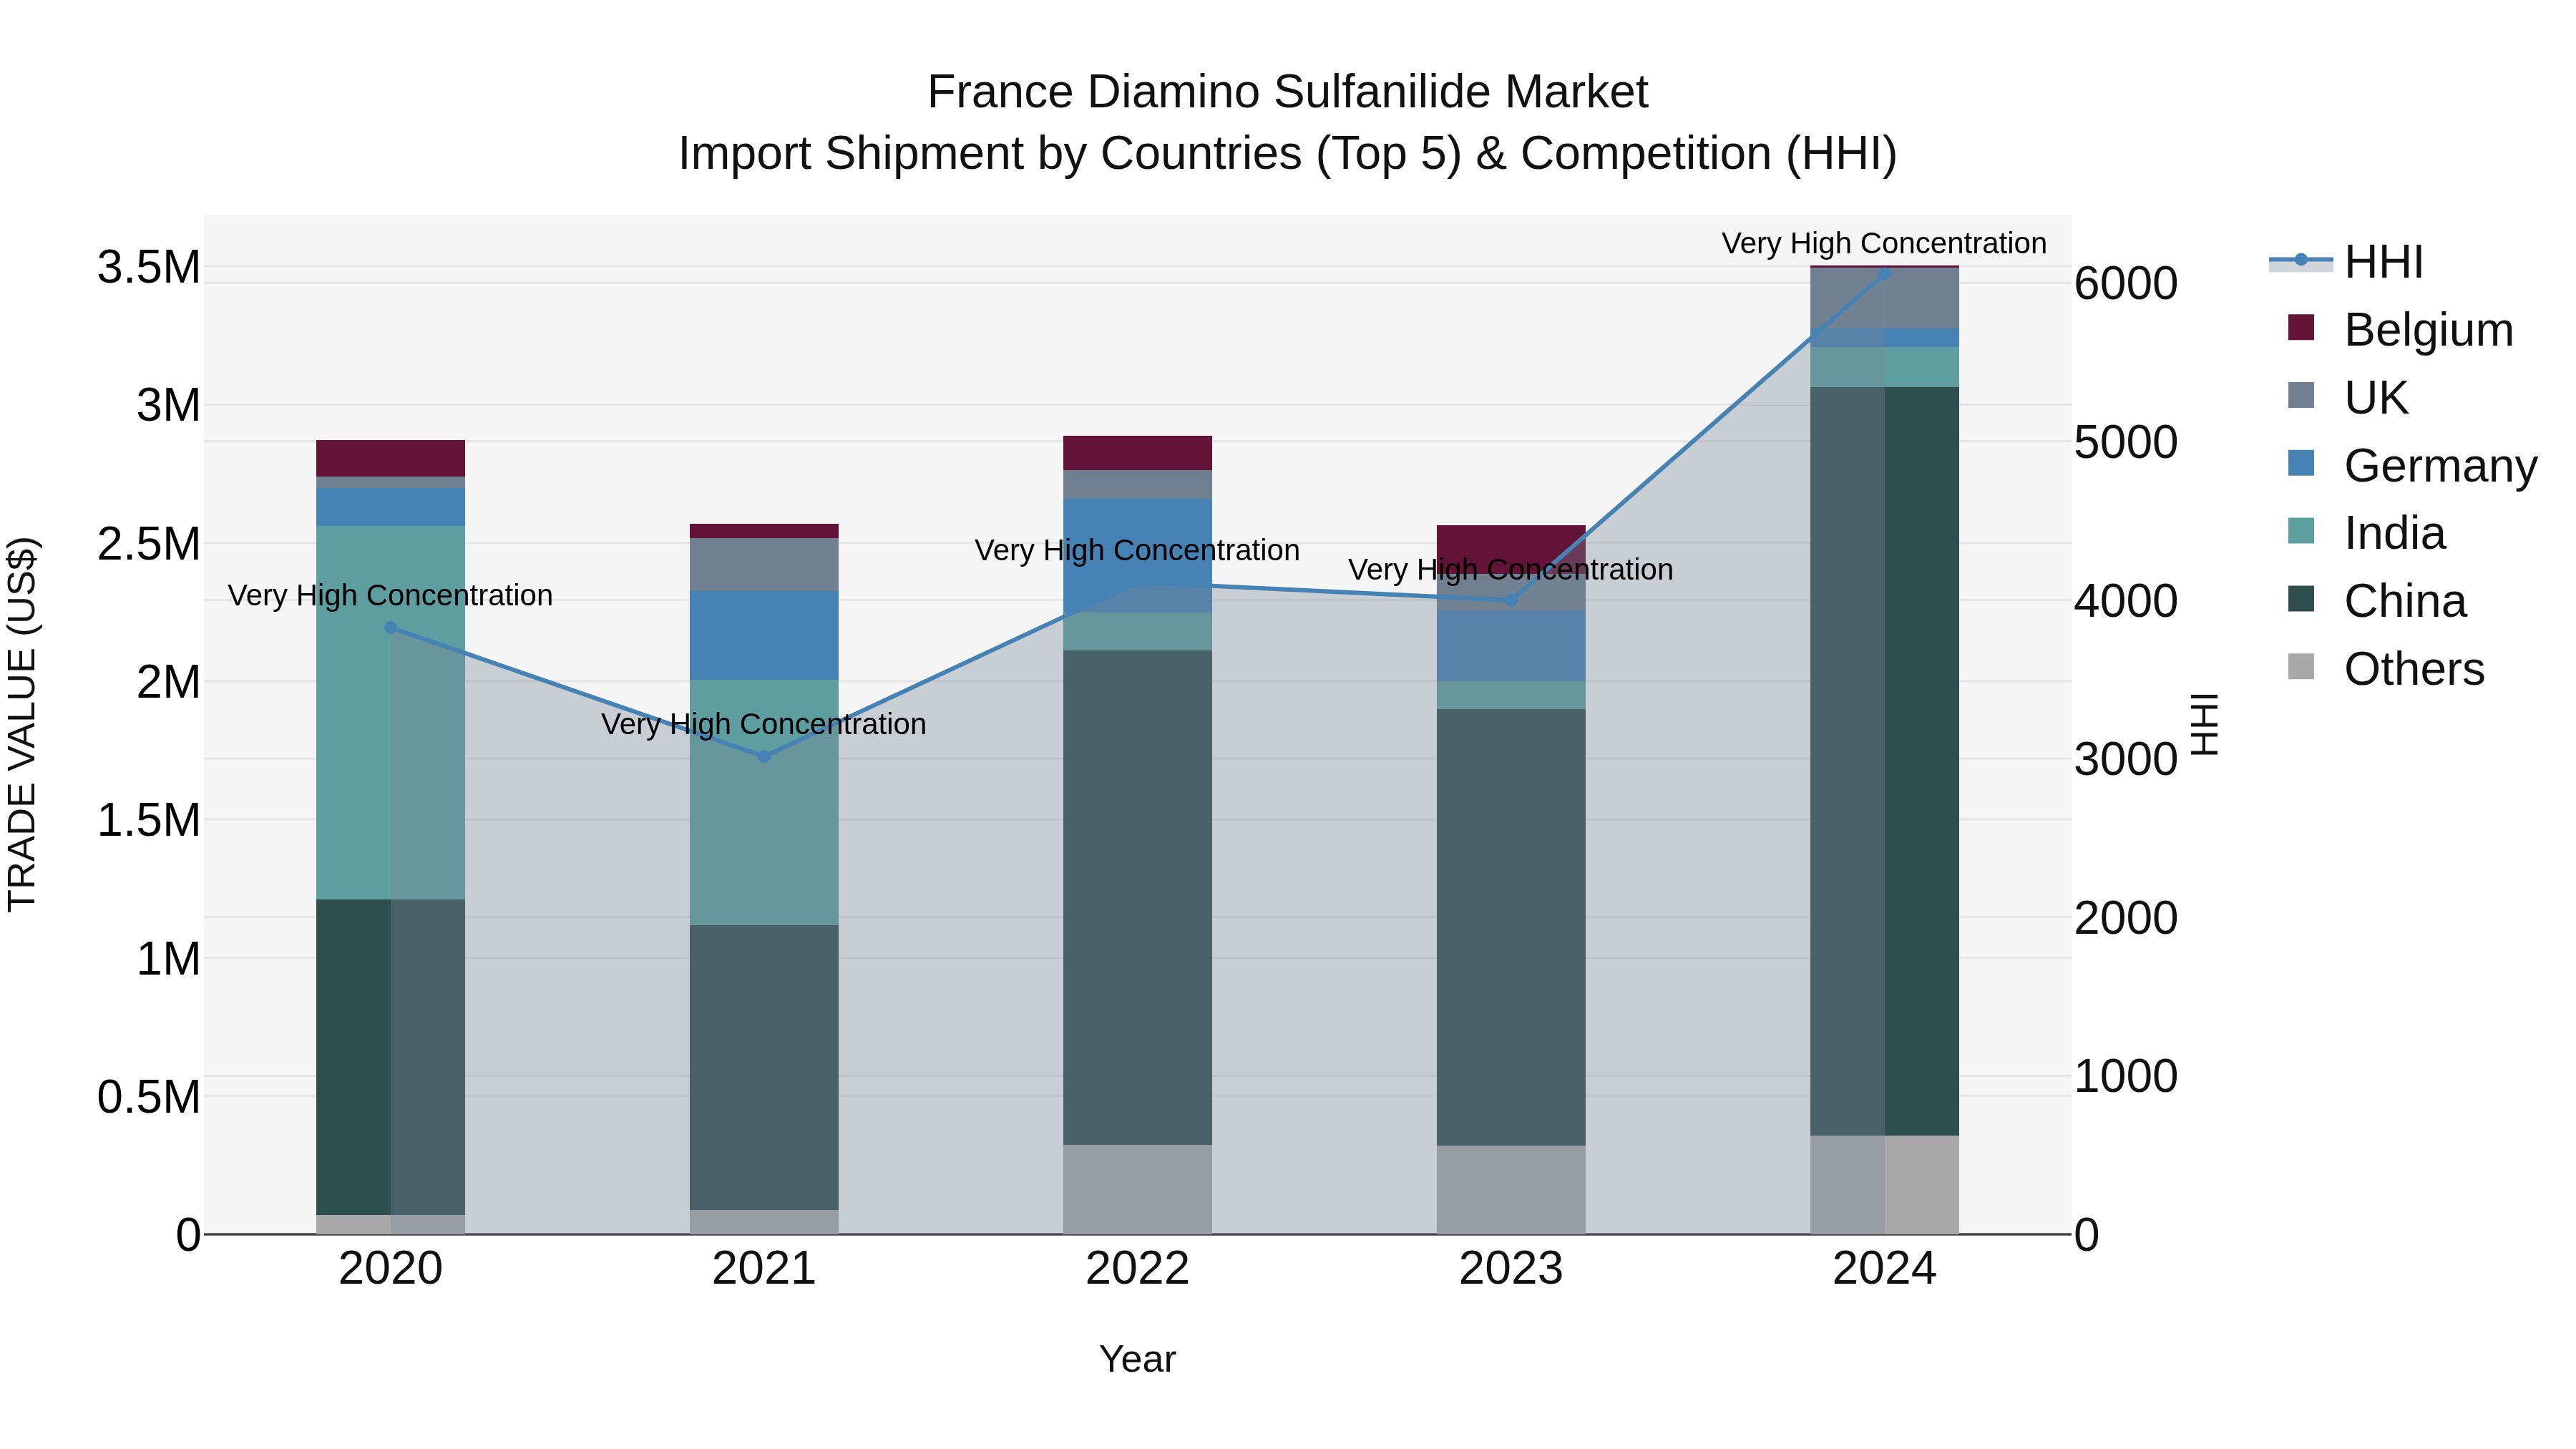Click the 2M y-axis tick label
The image size is (2576, 1449).
[168, 683]
